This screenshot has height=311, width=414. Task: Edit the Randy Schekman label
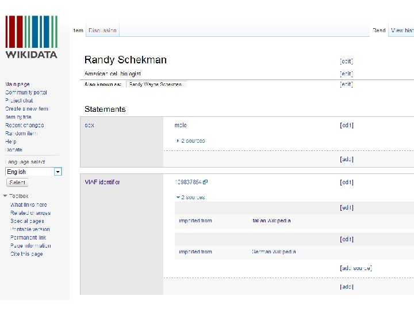pyautogui.click(x=346, y=60)
